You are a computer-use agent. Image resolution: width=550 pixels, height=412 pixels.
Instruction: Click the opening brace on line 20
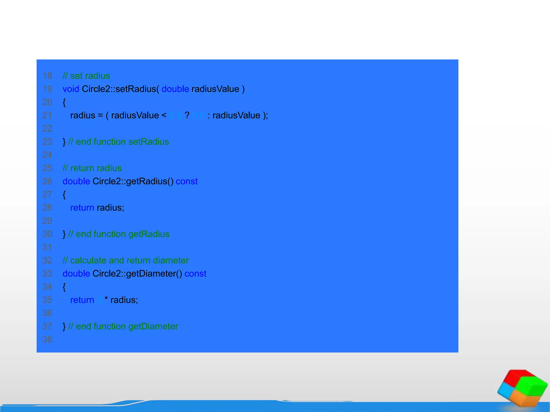pos(64,102)
